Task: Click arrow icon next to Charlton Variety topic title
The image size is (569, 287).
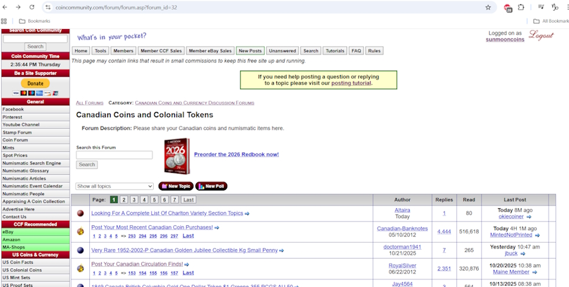Action: [x=247, y=214]
